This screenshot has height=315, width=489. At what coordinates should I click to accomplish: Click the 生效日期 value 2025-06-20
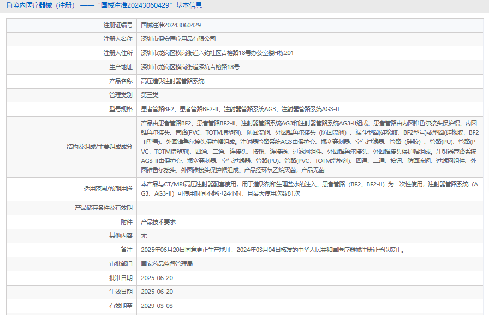157,292
